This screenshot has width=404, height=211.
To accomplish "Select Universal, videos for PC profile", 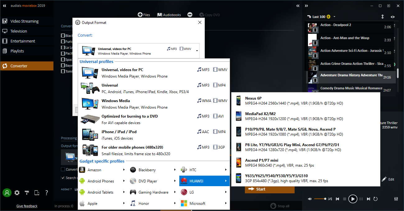I will [x=154, y=73].
